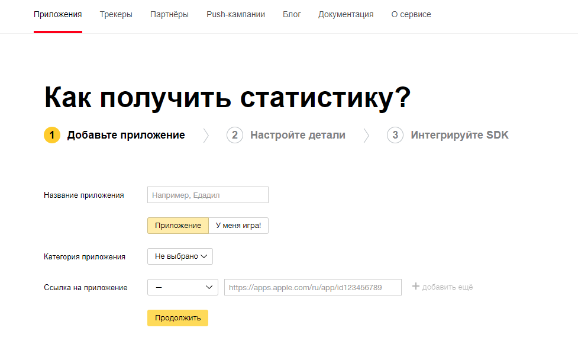Screen dimensions: 578x363
Task: Expand the app link platform dropdown
Action: (x=182, y=287)
